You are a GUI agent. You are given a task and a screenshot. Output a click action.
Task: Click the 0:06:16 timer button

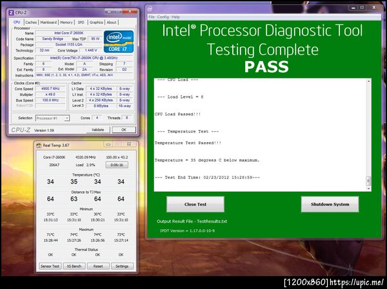coord(117,165)
